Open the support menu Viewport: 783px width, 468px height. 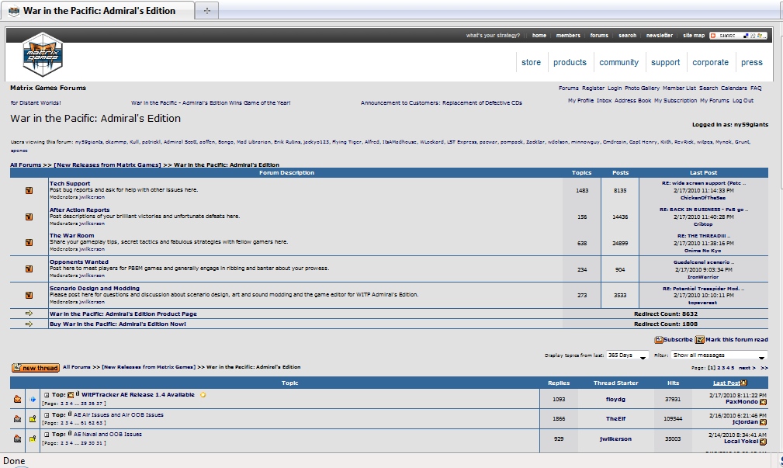coord(665,62)
